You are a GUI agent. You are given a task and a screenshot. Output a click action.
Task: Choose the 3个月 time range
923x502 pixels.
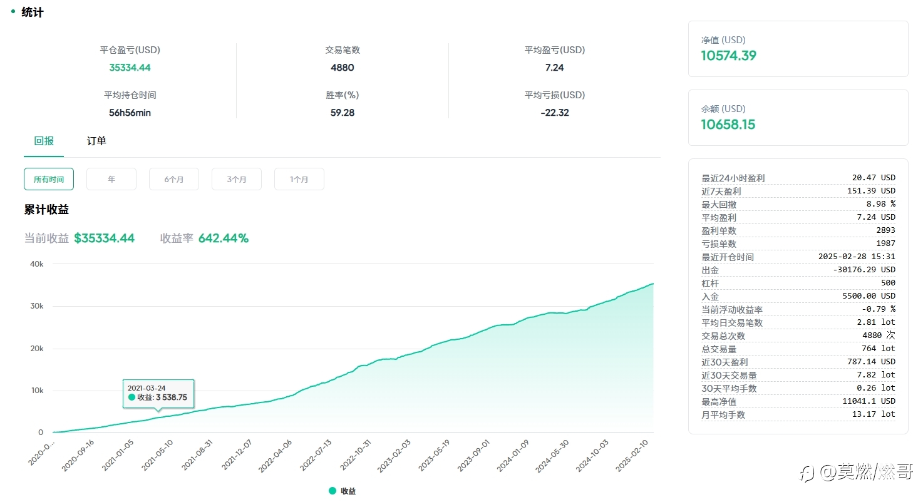237,179
